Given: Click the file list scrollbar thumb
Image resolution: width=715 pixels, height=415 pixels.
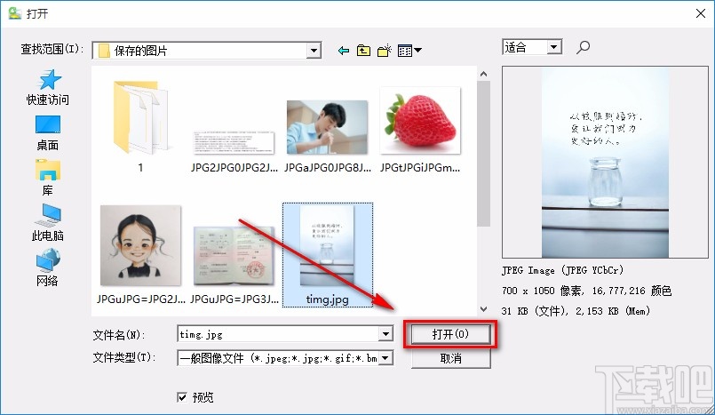Looking at the screenshot, I should [484, 153].
